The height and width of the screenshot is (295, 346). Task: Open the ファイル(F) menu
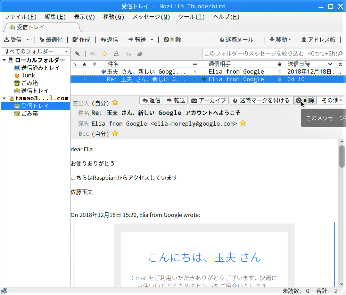21,17
